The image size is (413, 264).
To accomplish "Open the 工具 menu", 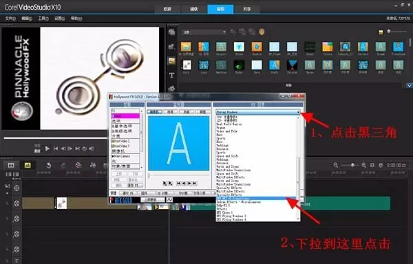I will click(43, 19).
